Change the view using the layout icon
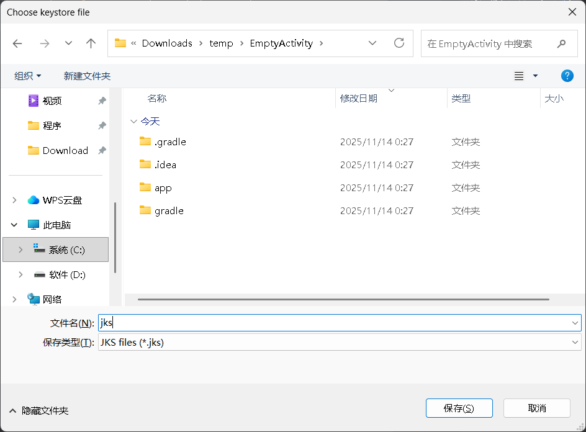The image size is (586, 432). 519,76
